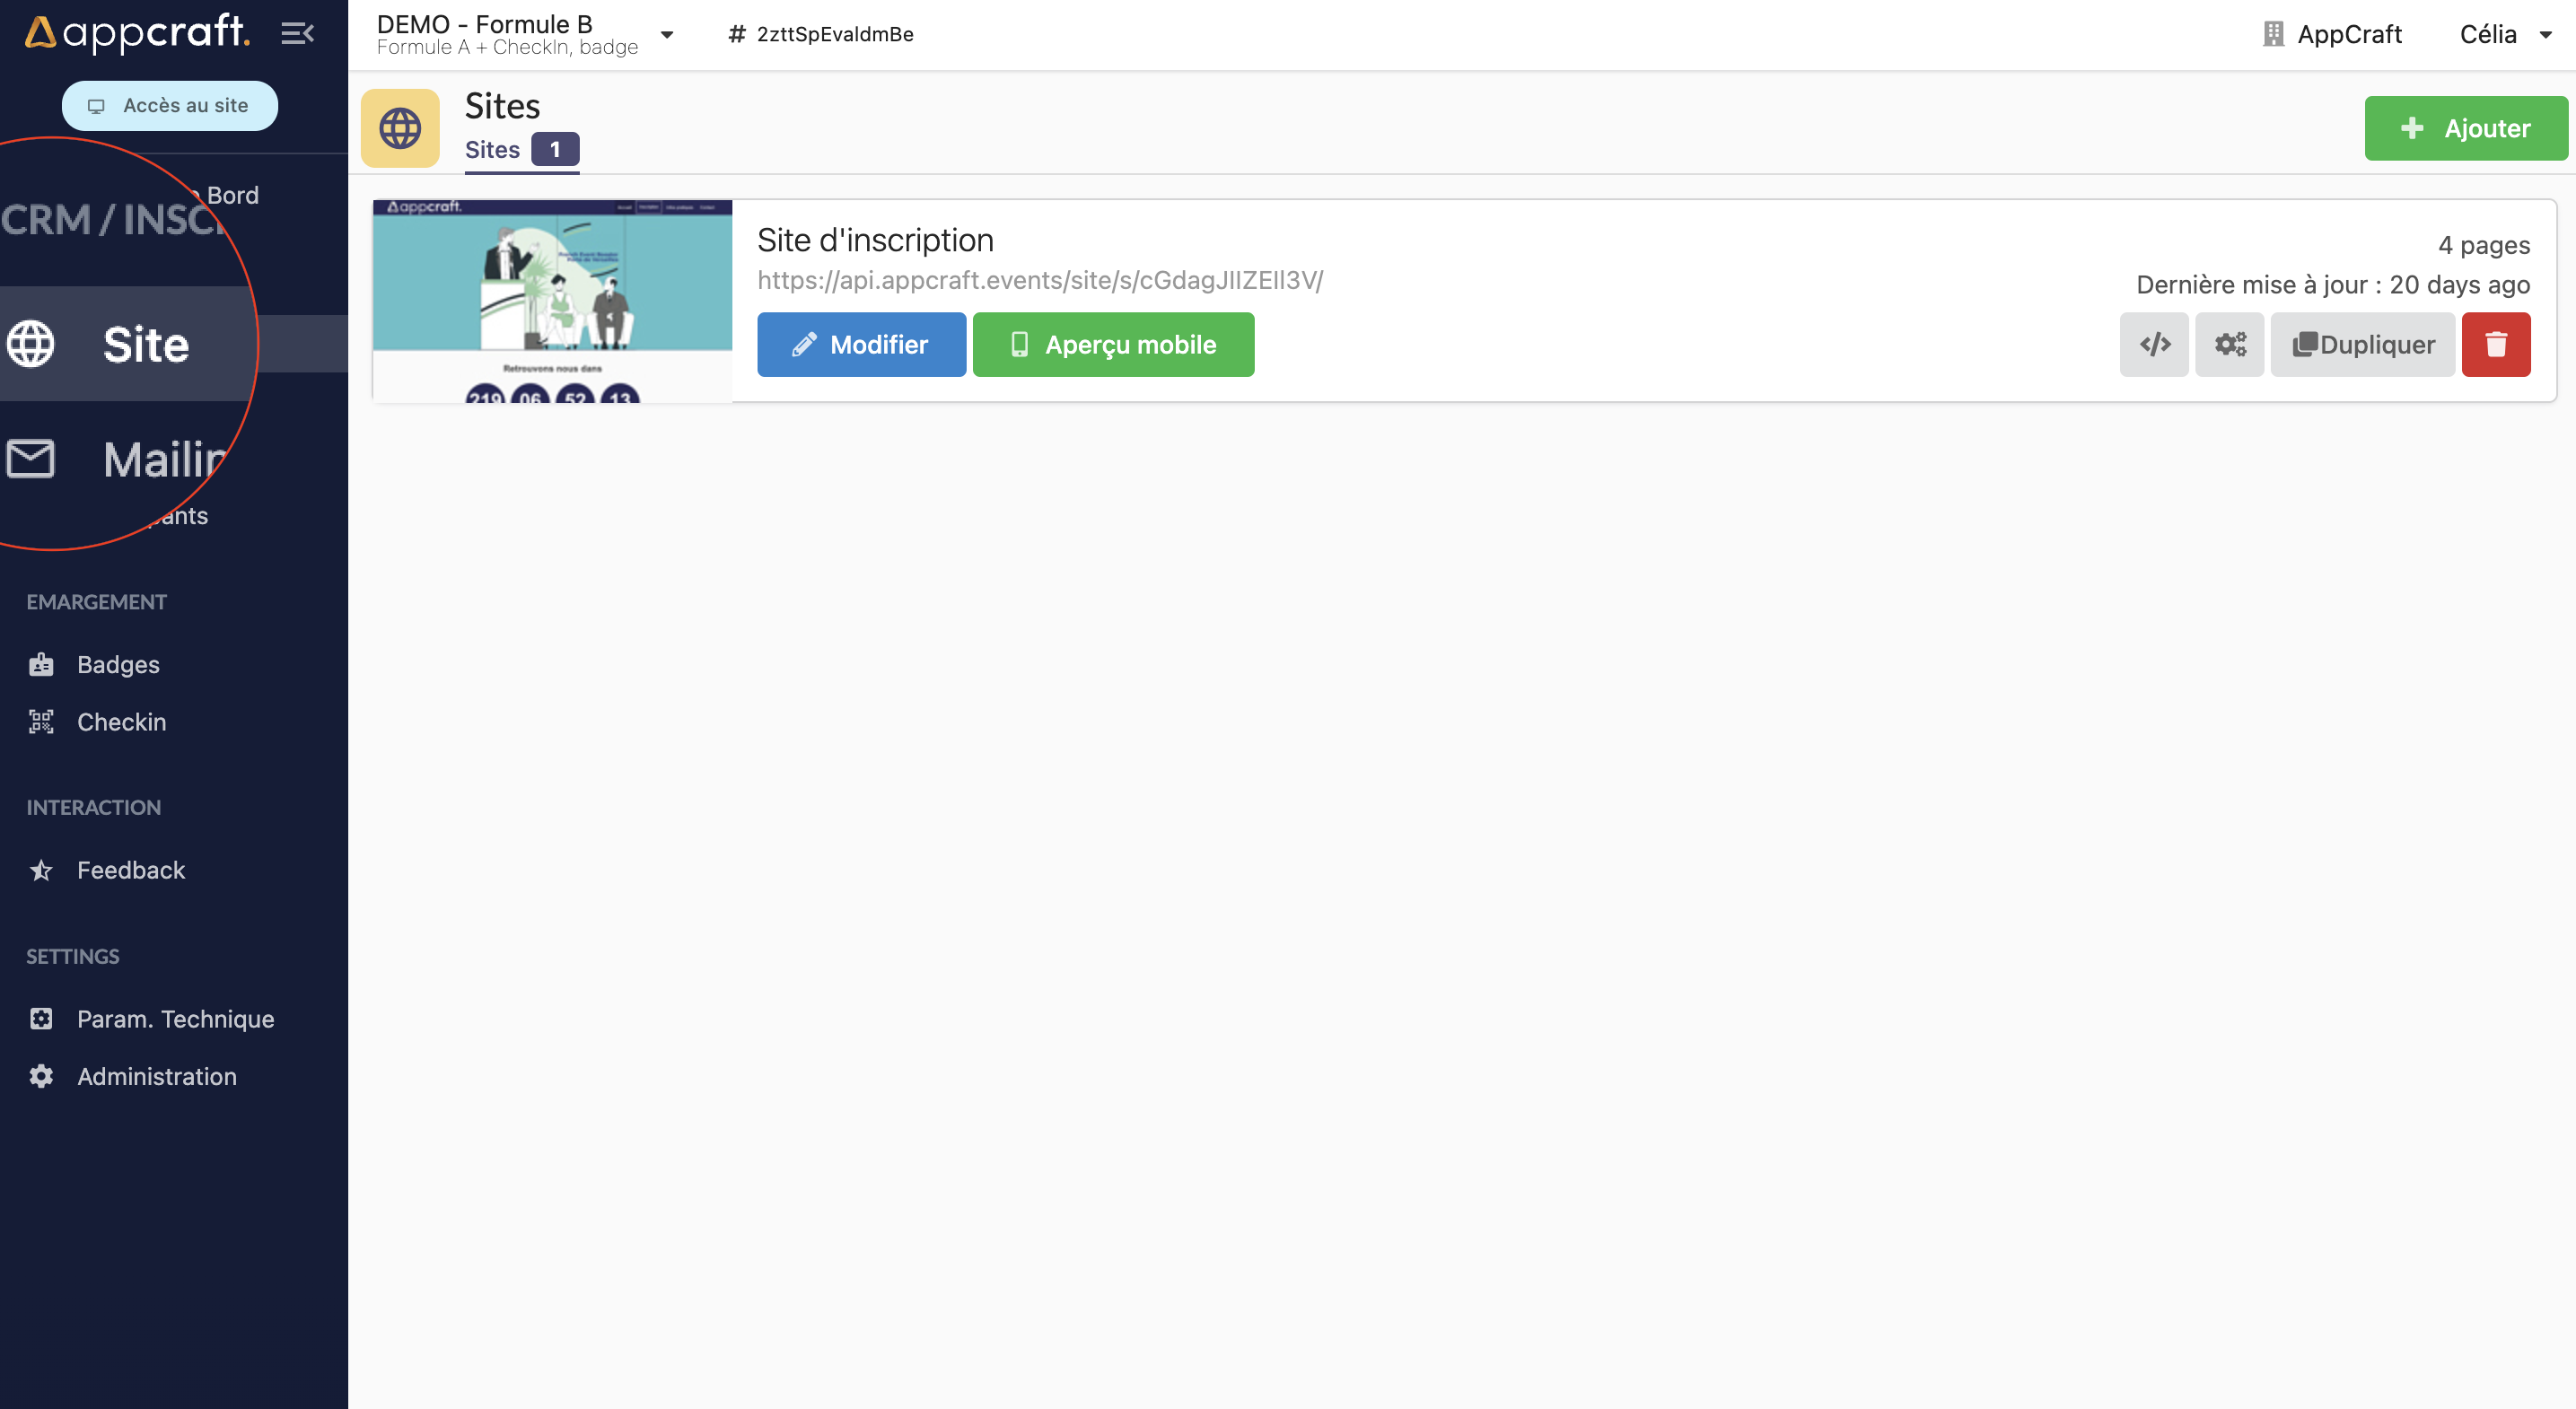Image resolution: width=2576 pixels, height=1409 pixels.
Task: Select the Sites tab with count badge
Action: [521, 150]
